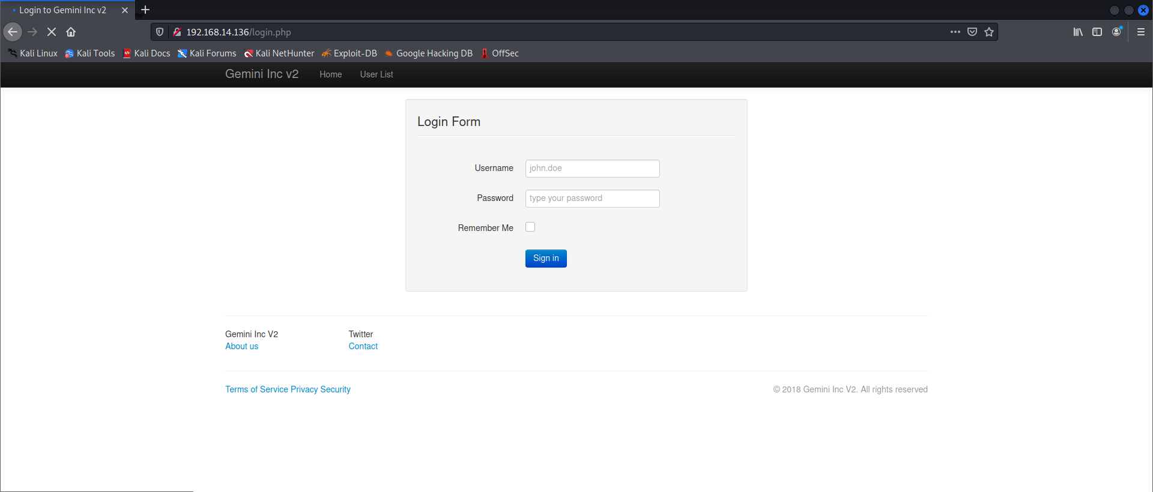
Task: Open the Firefox account profile icon
Action: pos(1116,32)
